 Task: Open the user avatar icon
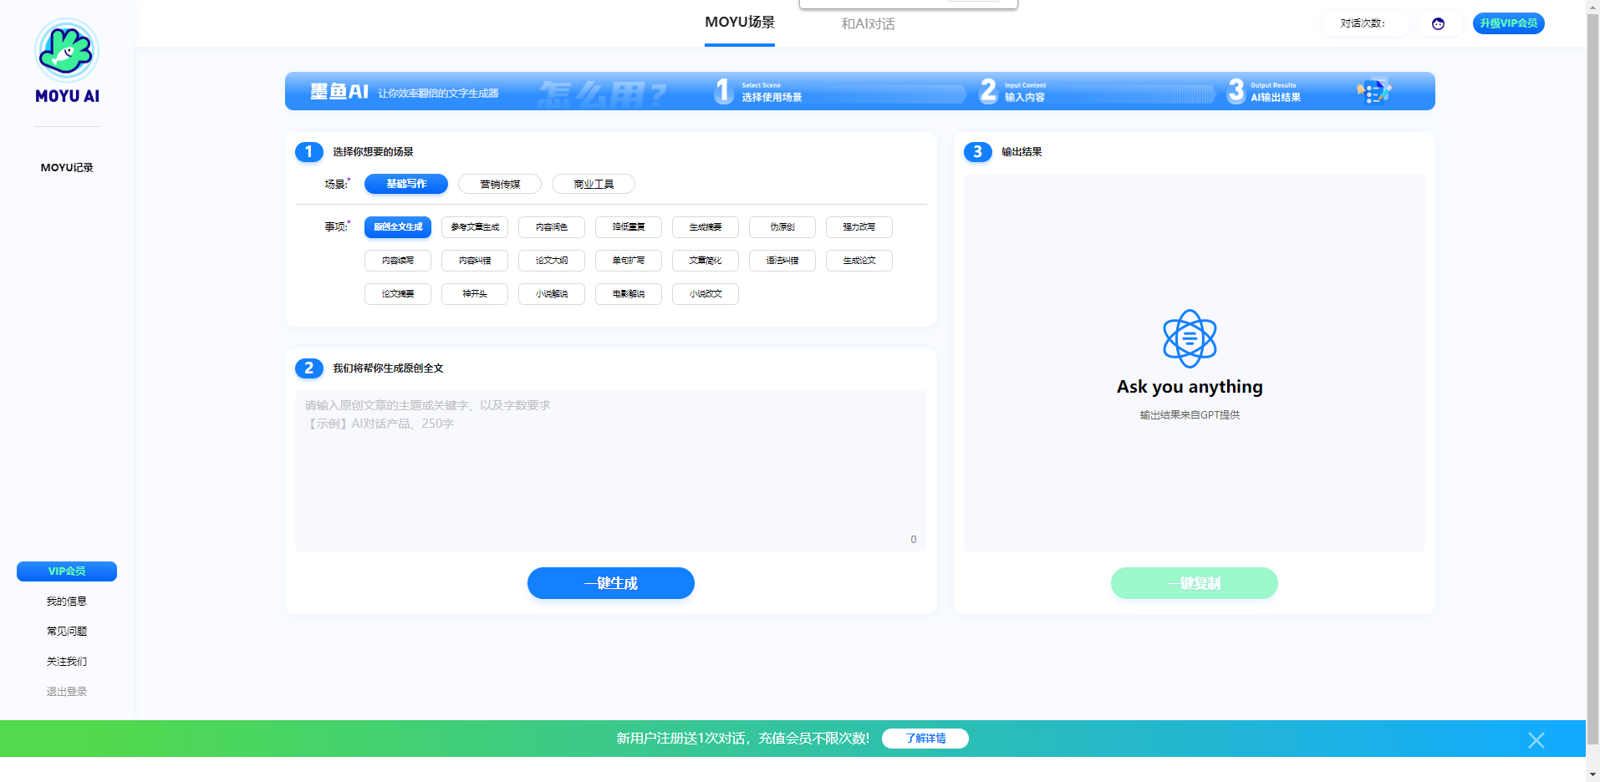(x=1438, y=24)
